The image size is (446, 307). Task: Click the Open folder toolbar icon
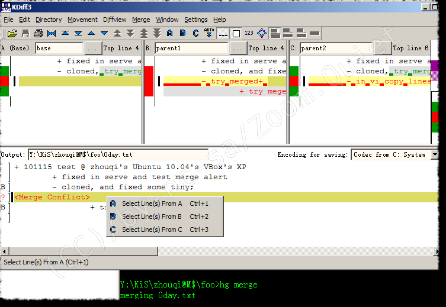coord(11,33)
